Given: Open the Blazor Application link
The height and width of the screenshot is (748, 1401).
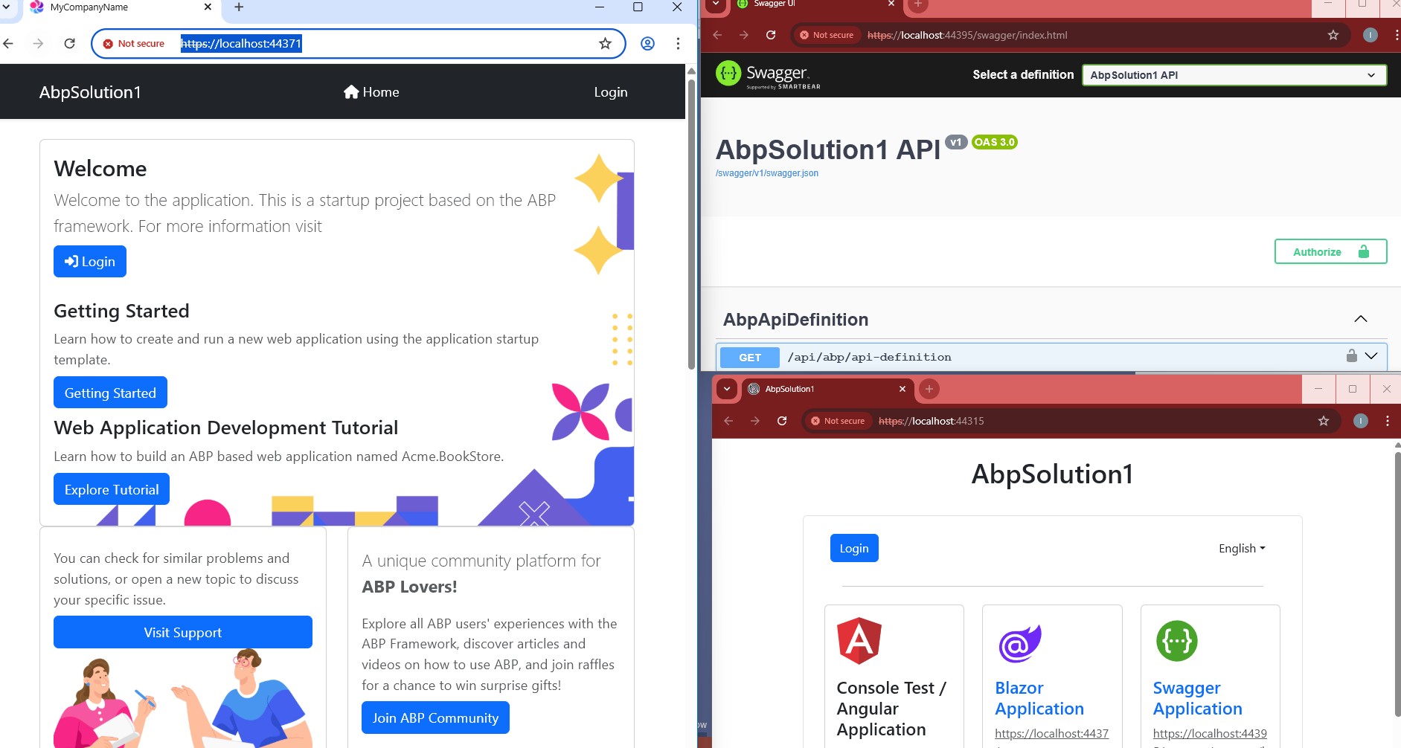Looking at the screenshot, I should coord(1039,698).
